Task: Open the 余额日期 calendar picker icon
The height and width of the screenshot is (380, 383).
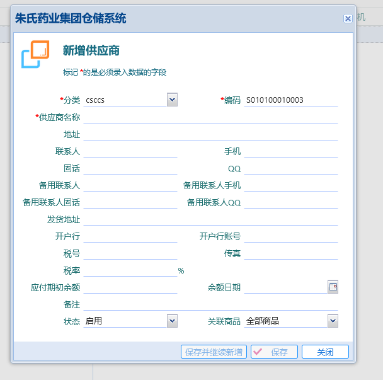Action: coord(333,287)
